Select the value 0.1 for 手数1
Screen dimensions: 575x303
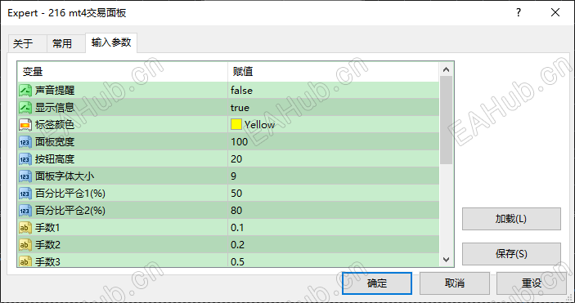237,228
